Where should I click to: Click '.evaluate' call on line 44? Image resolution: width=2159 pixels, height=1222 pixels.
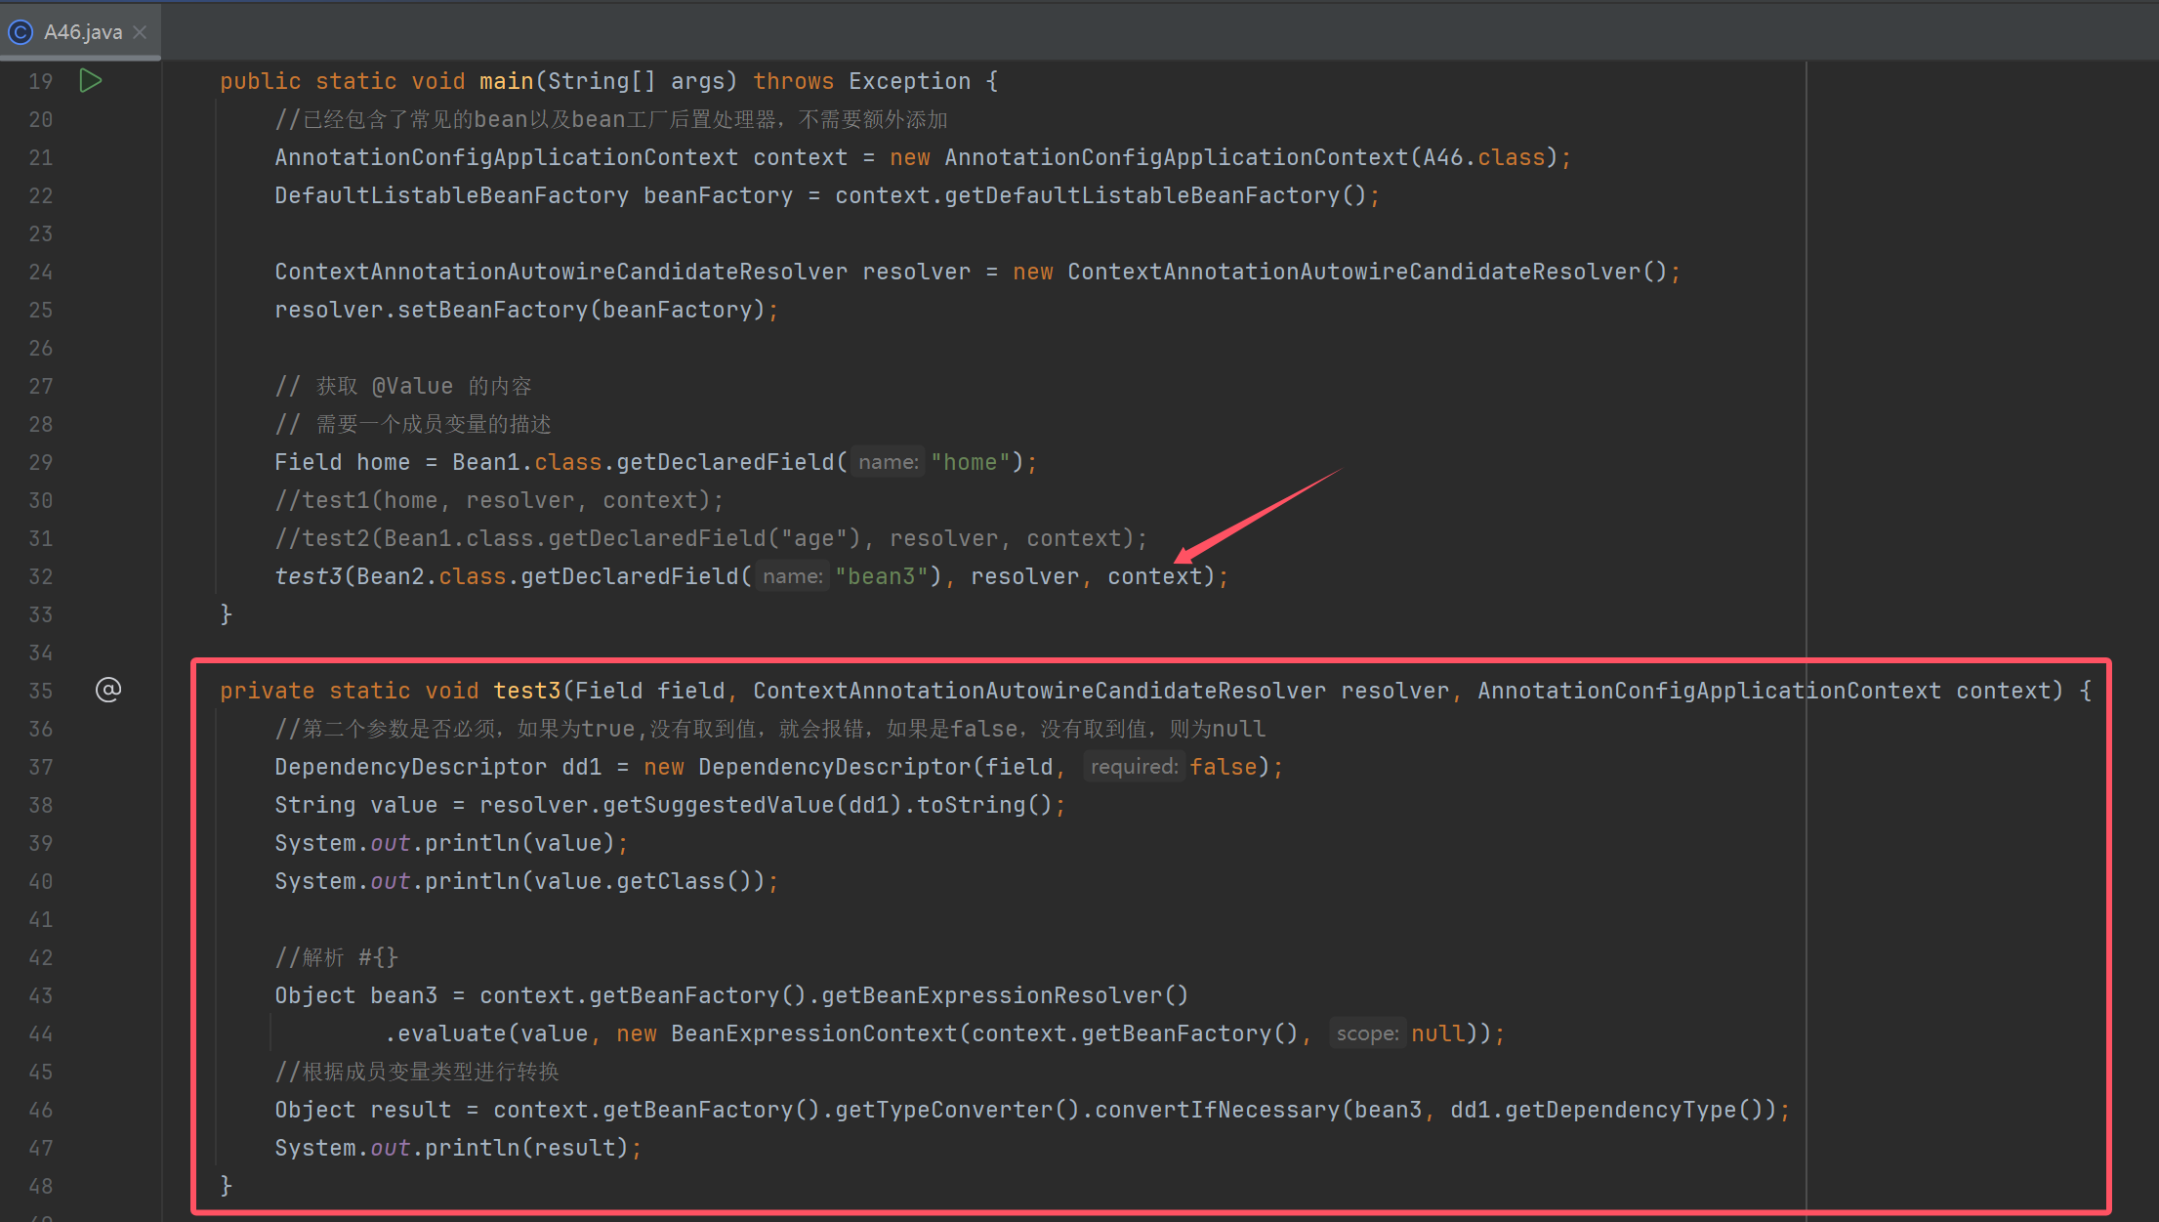tap(444, 1033)
